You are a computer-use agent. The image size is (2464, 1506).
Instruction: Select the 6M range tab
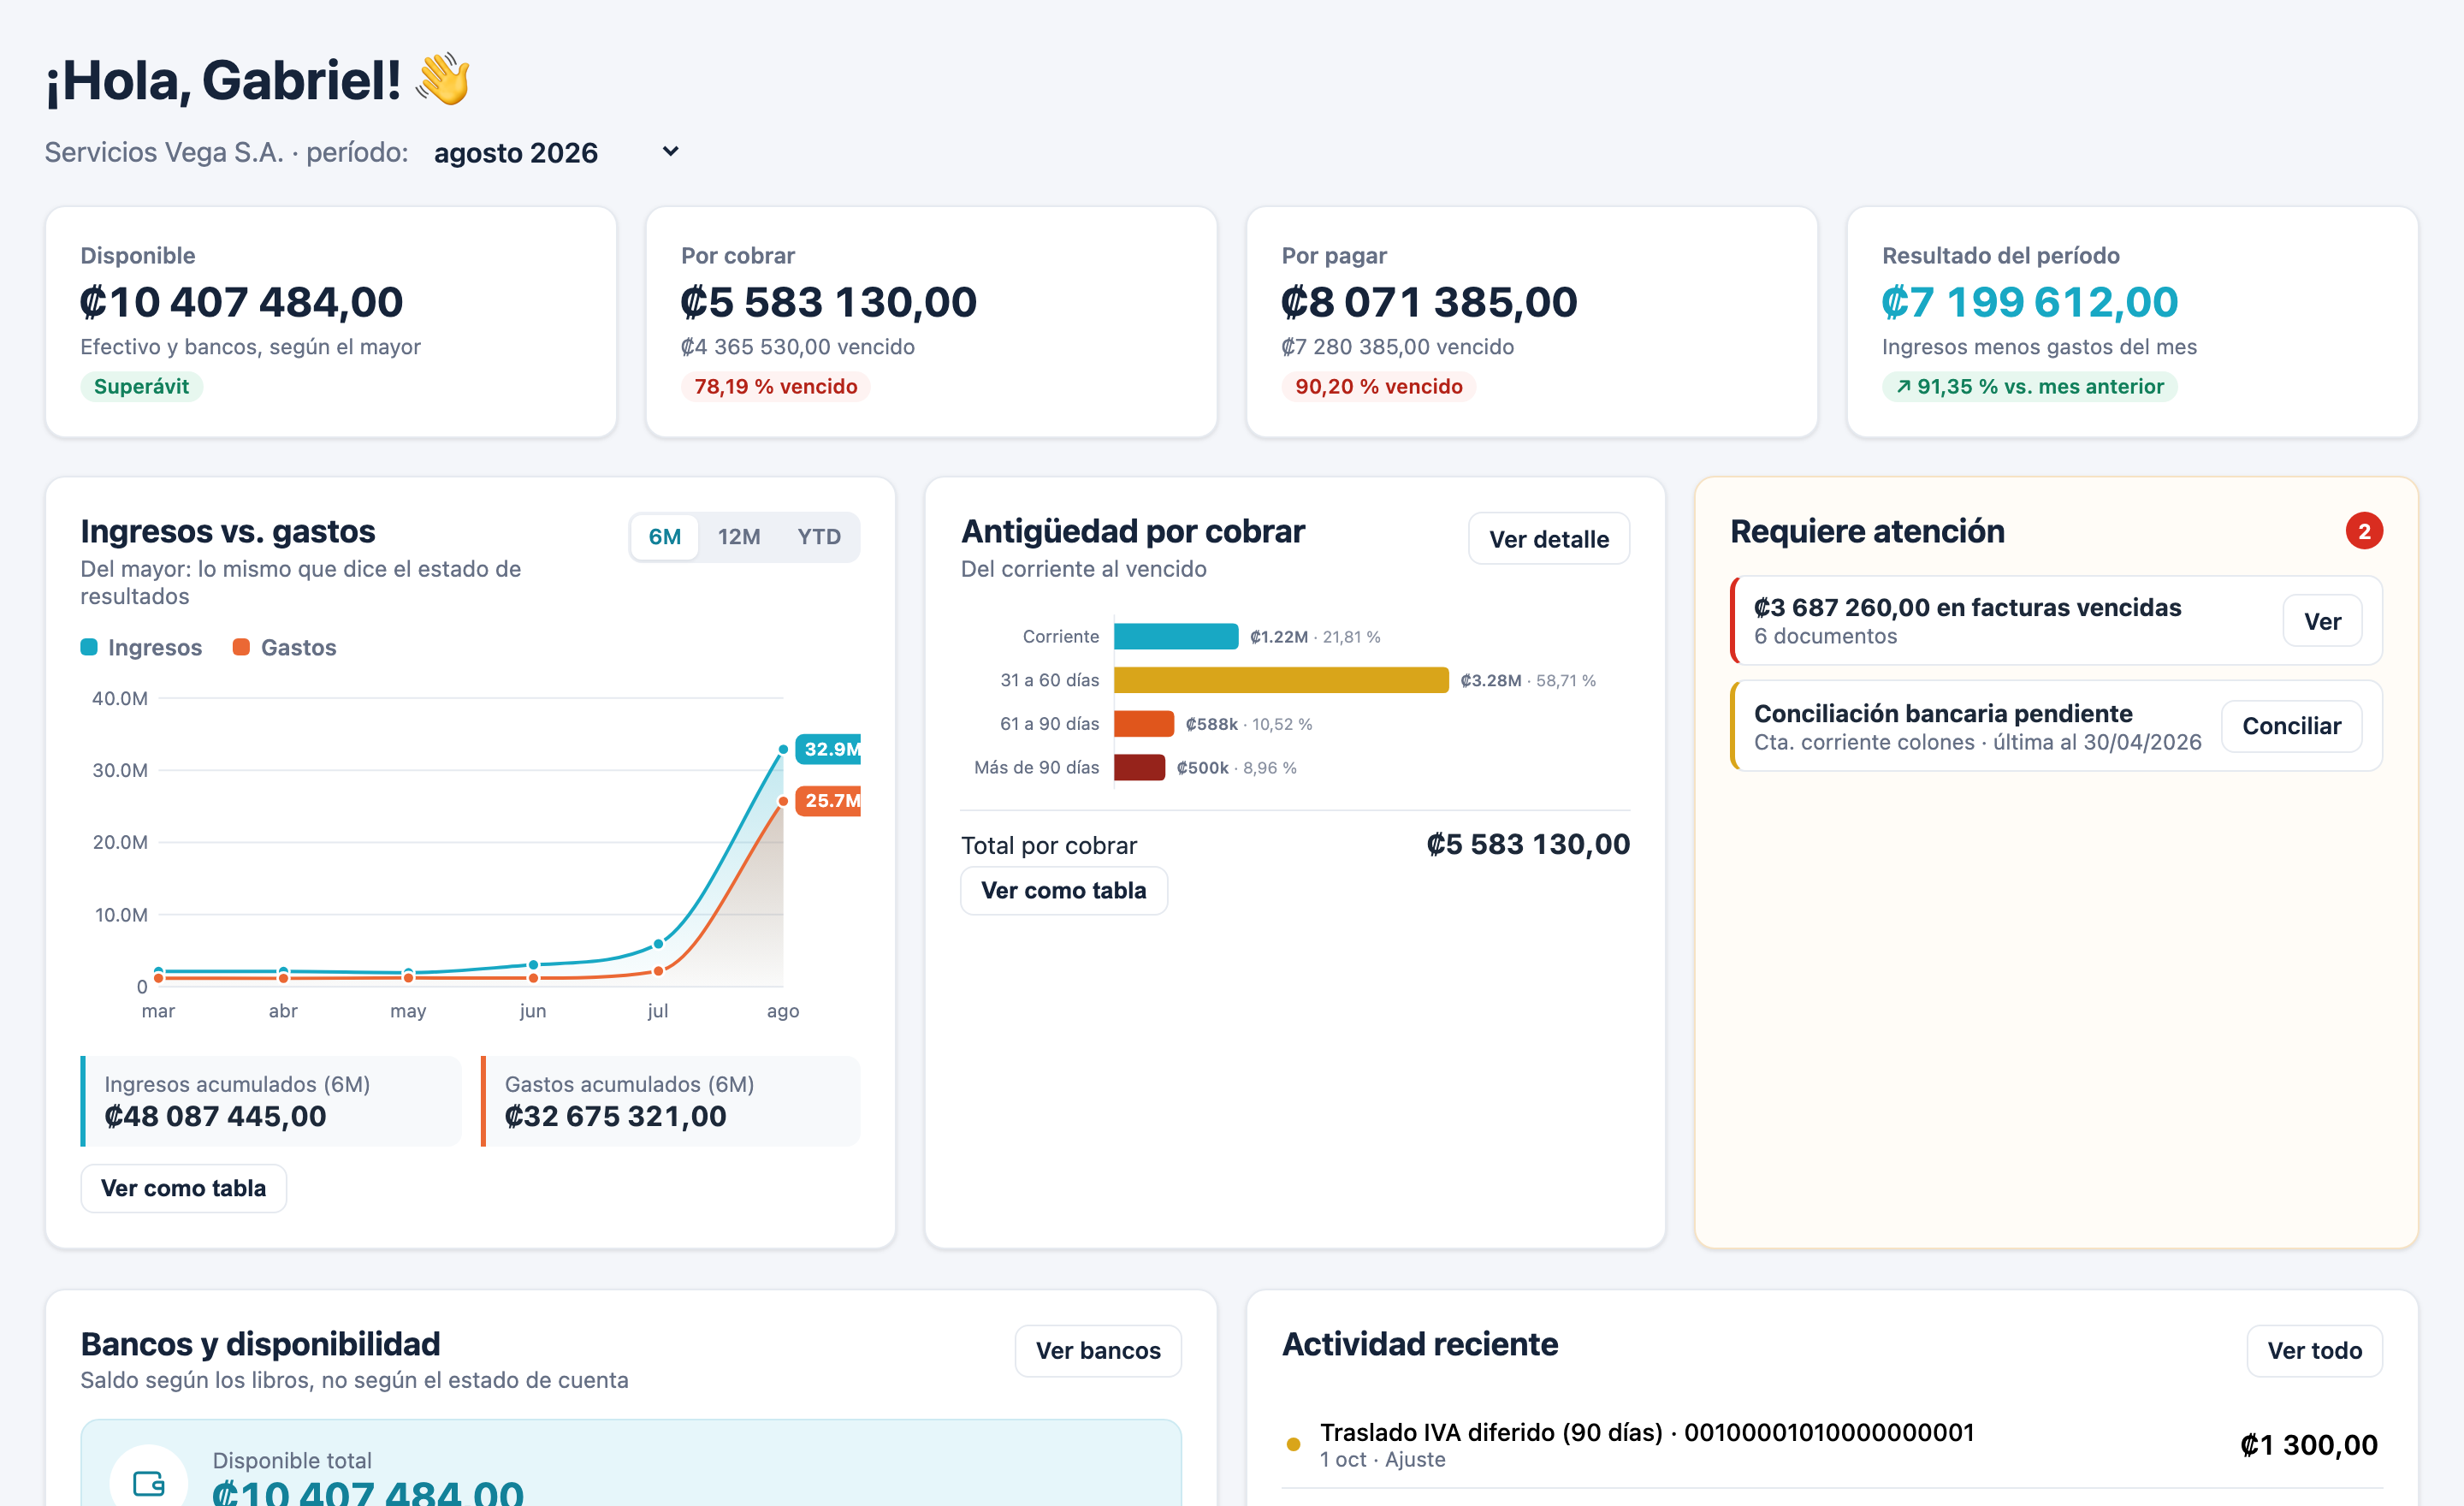[664, 537]
